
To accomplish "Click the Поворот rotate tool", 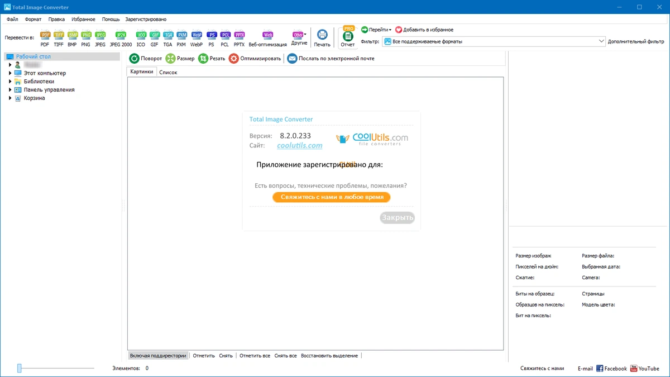I will (146, 58).
